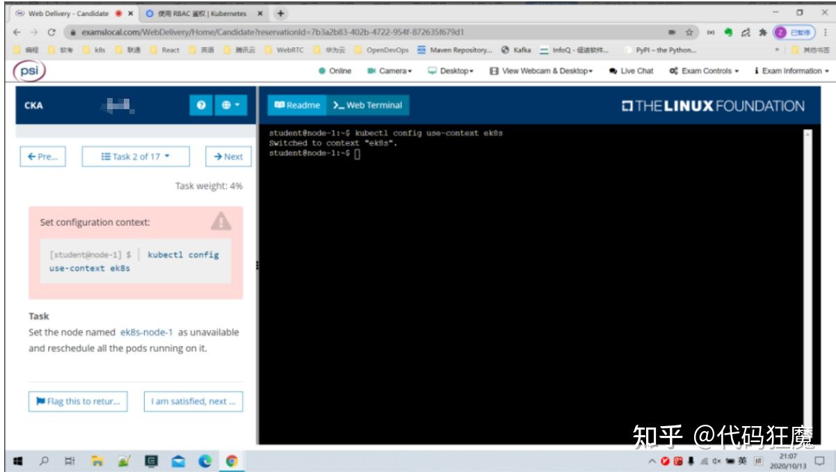Image resolution: width=836 pixels, height=472 pixels.
Task: Click I am satisfied, next button
Action: 193,401
